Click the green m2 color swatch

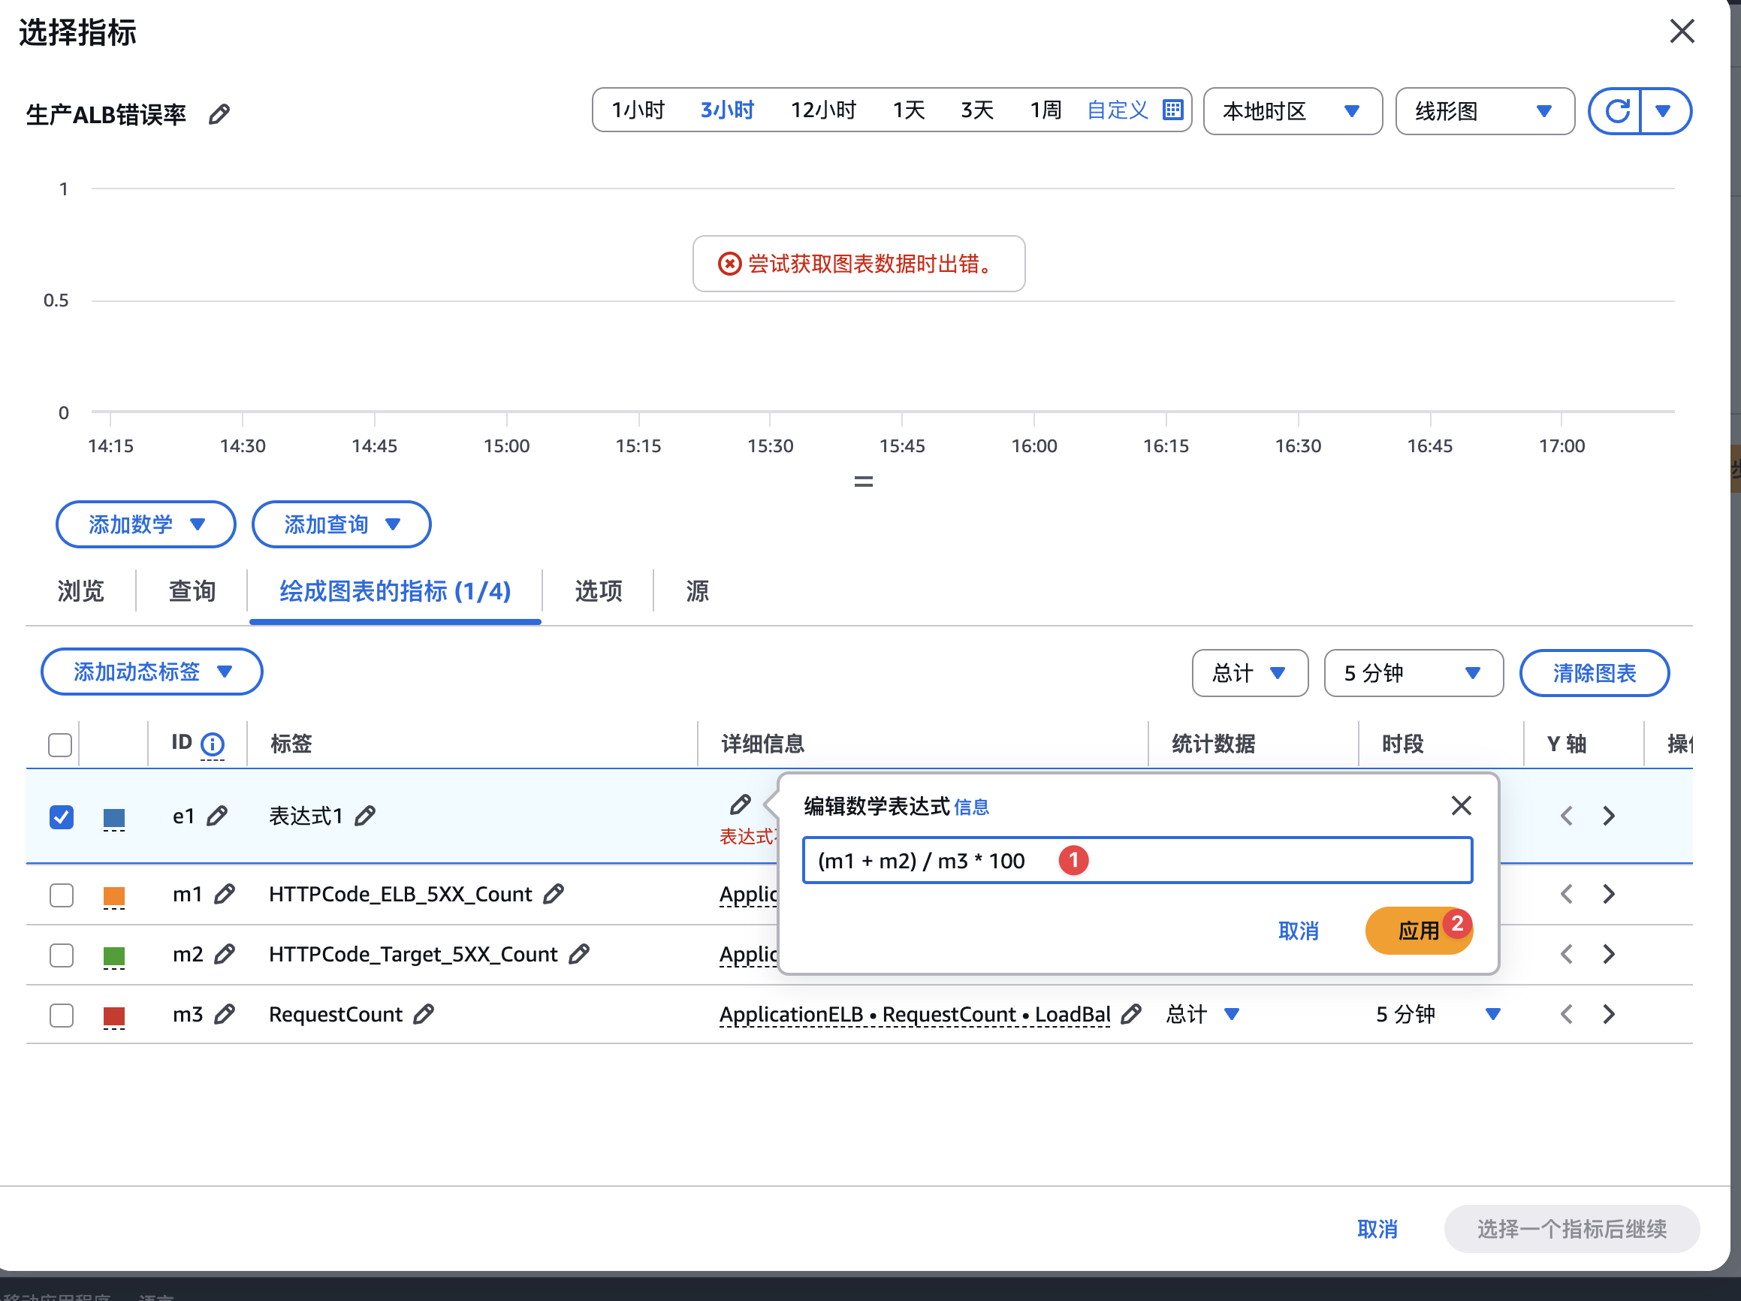tap(114, 955)
